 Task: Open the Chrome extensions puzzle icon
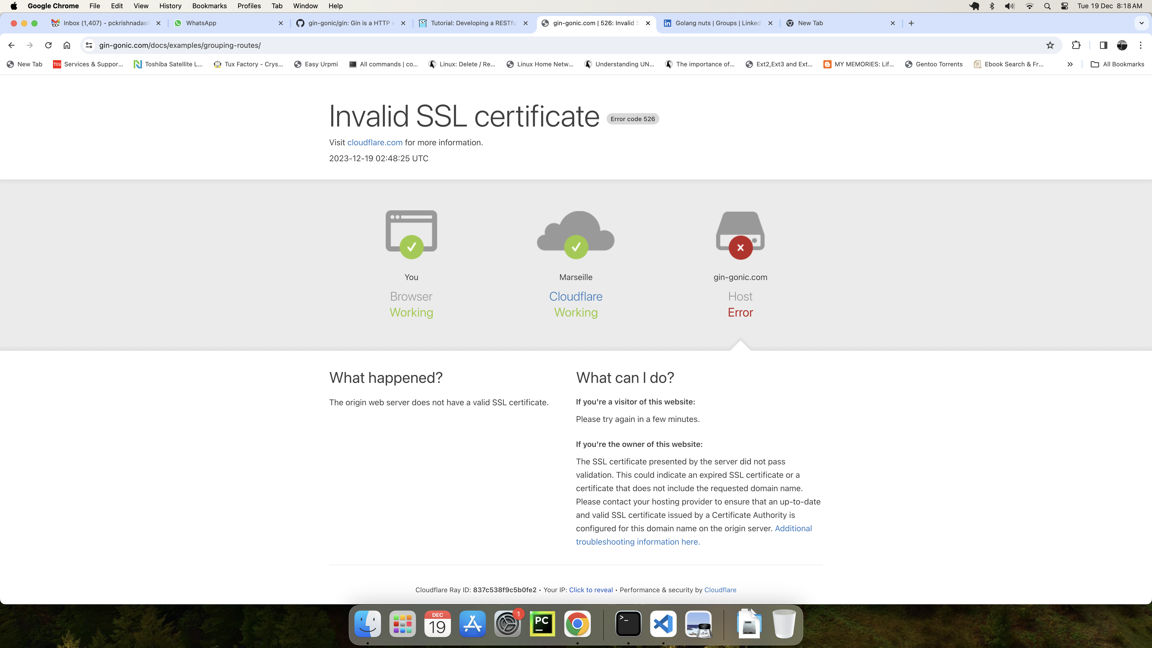1076,45
